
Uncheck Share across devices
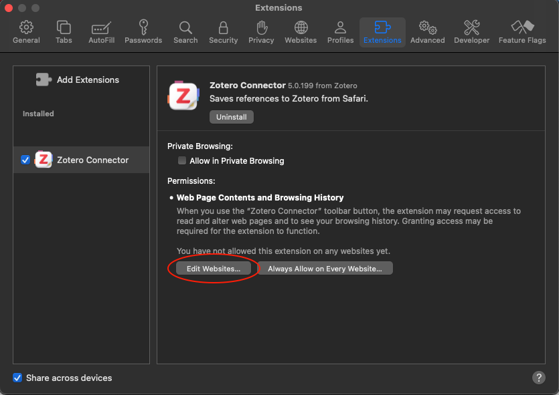click(x=17, y=378)
